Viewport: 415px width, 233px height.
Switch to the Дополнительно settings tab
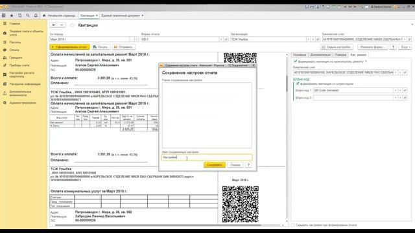pyautogui.click(x=320, y=54)
